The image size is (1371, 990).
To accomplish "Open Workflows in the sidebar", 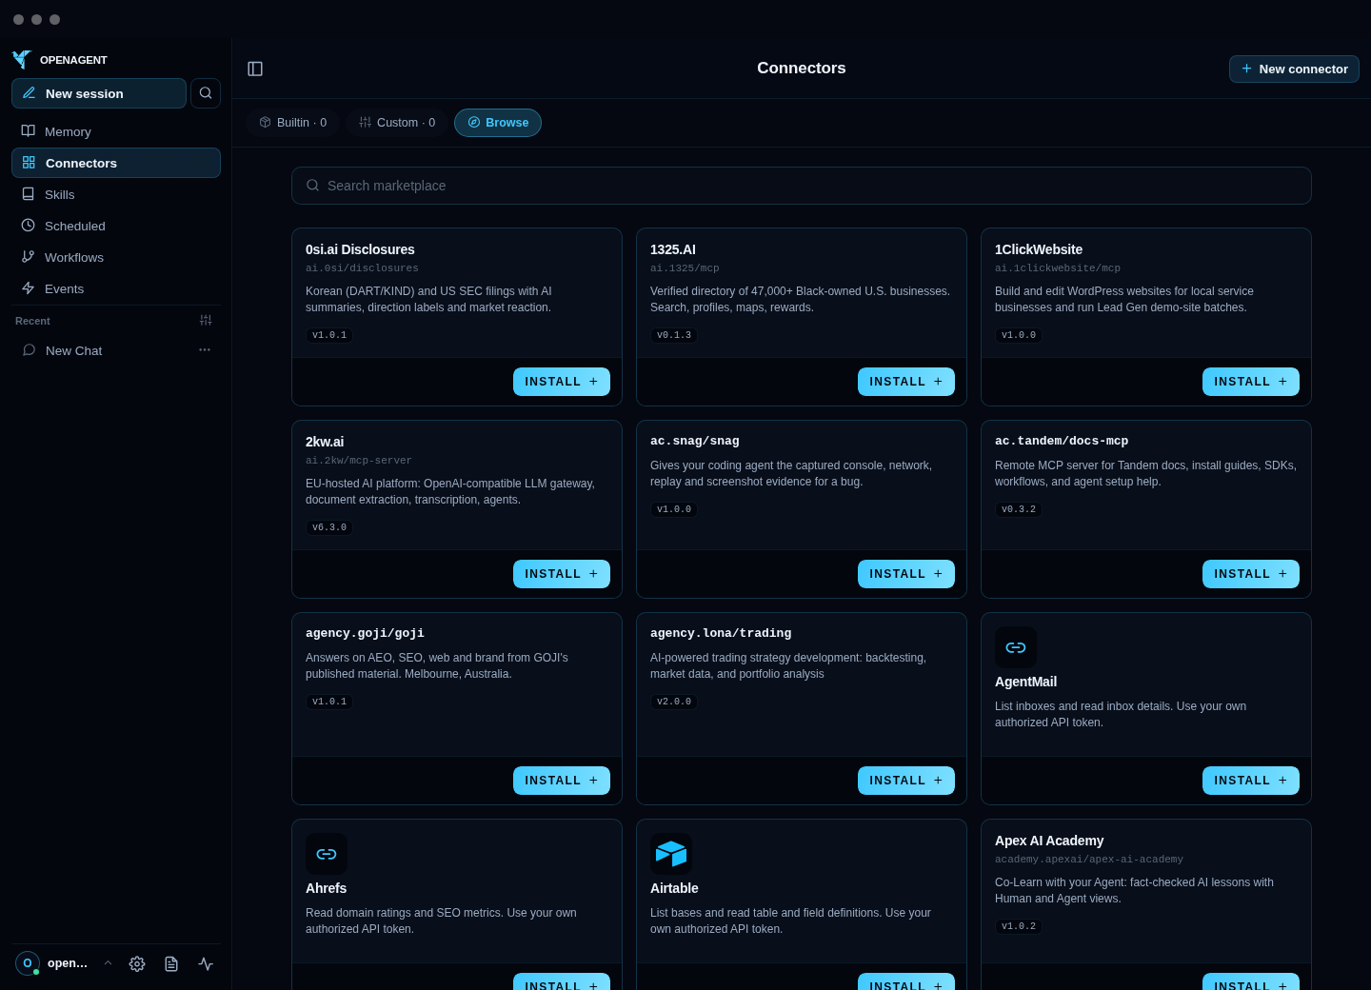I will (116, 257).
